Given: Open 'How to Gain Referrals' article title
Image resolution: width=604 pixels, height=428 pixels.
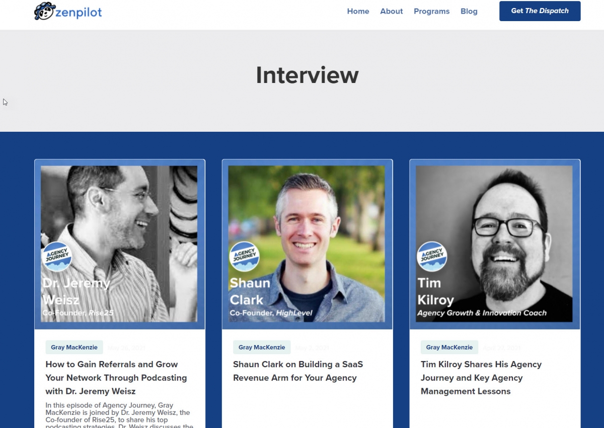Looking at the screenshot, I should pyautogui.click(x=116, y=378).
